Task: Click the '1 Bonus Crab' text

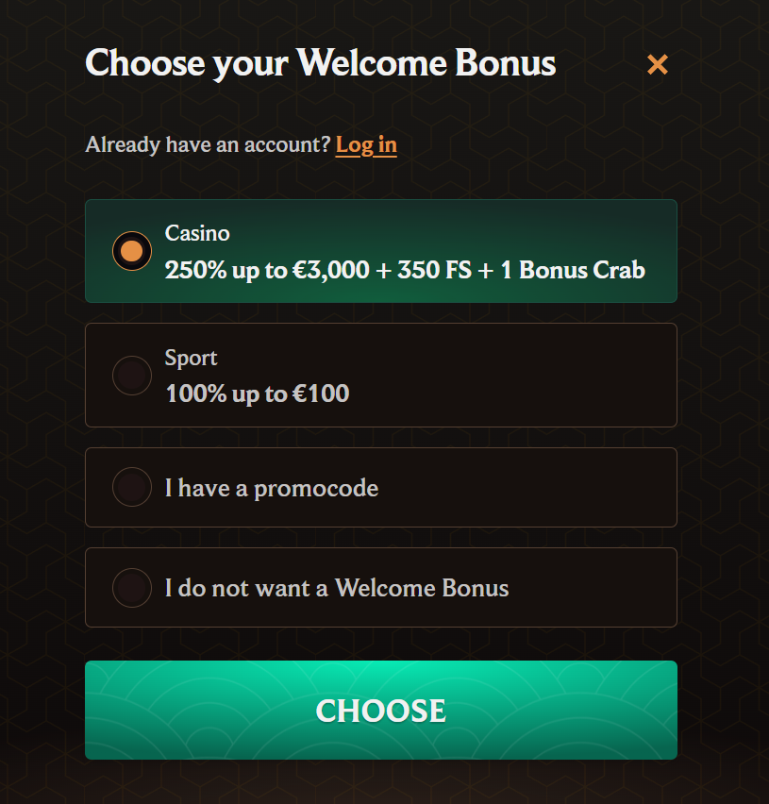Action: (x=573, y=270)
